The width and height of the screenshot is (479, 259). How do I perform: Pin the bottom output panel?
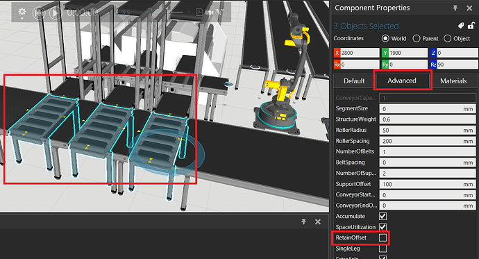pyautogui.click(x=303, y=222)
